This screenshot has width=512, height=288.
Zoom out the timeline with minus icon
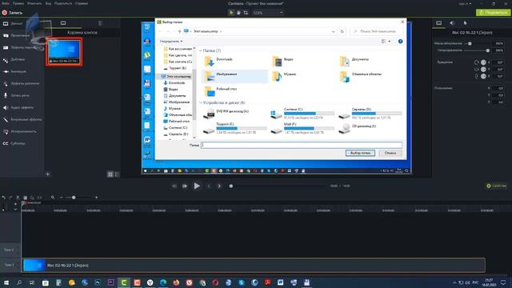61,198
